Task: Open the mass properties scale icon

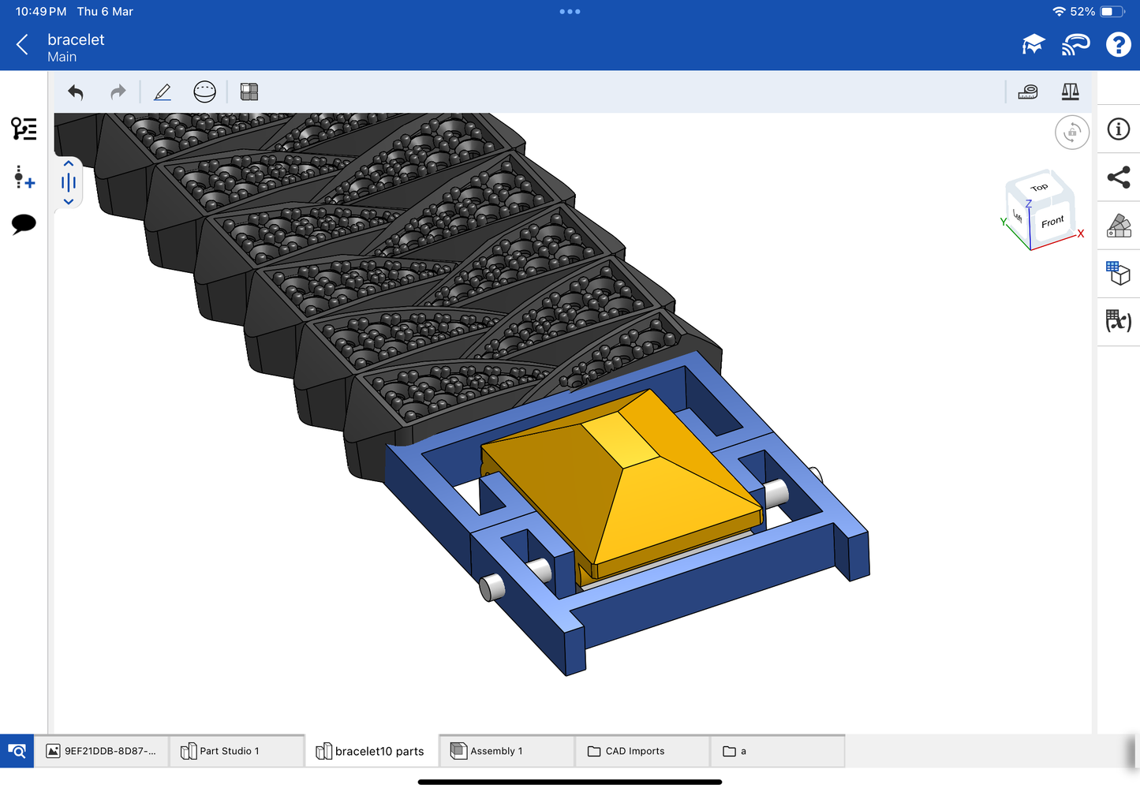Action: pyautogui.click(x=1070, y=92)
